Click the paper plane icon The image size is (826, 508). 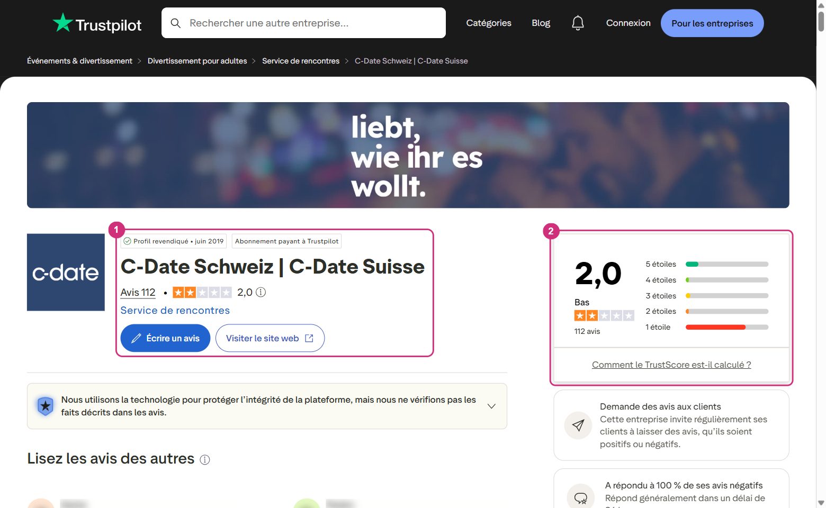click(578, 425)
